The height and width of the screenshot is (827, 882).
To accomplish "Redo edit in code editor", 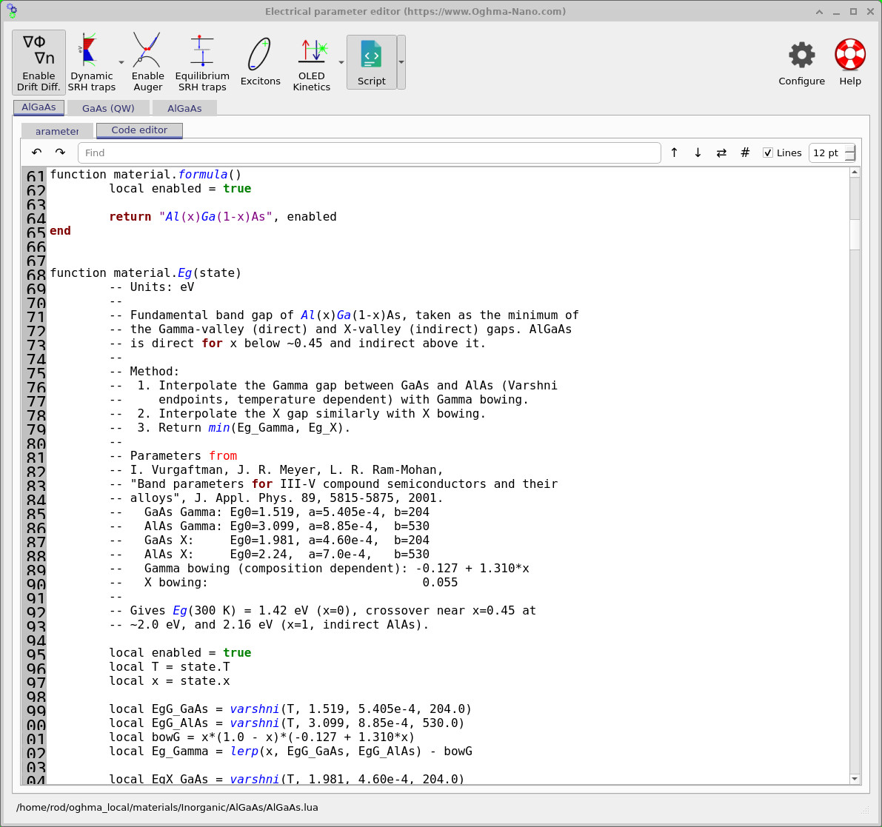I will [60, 153].
